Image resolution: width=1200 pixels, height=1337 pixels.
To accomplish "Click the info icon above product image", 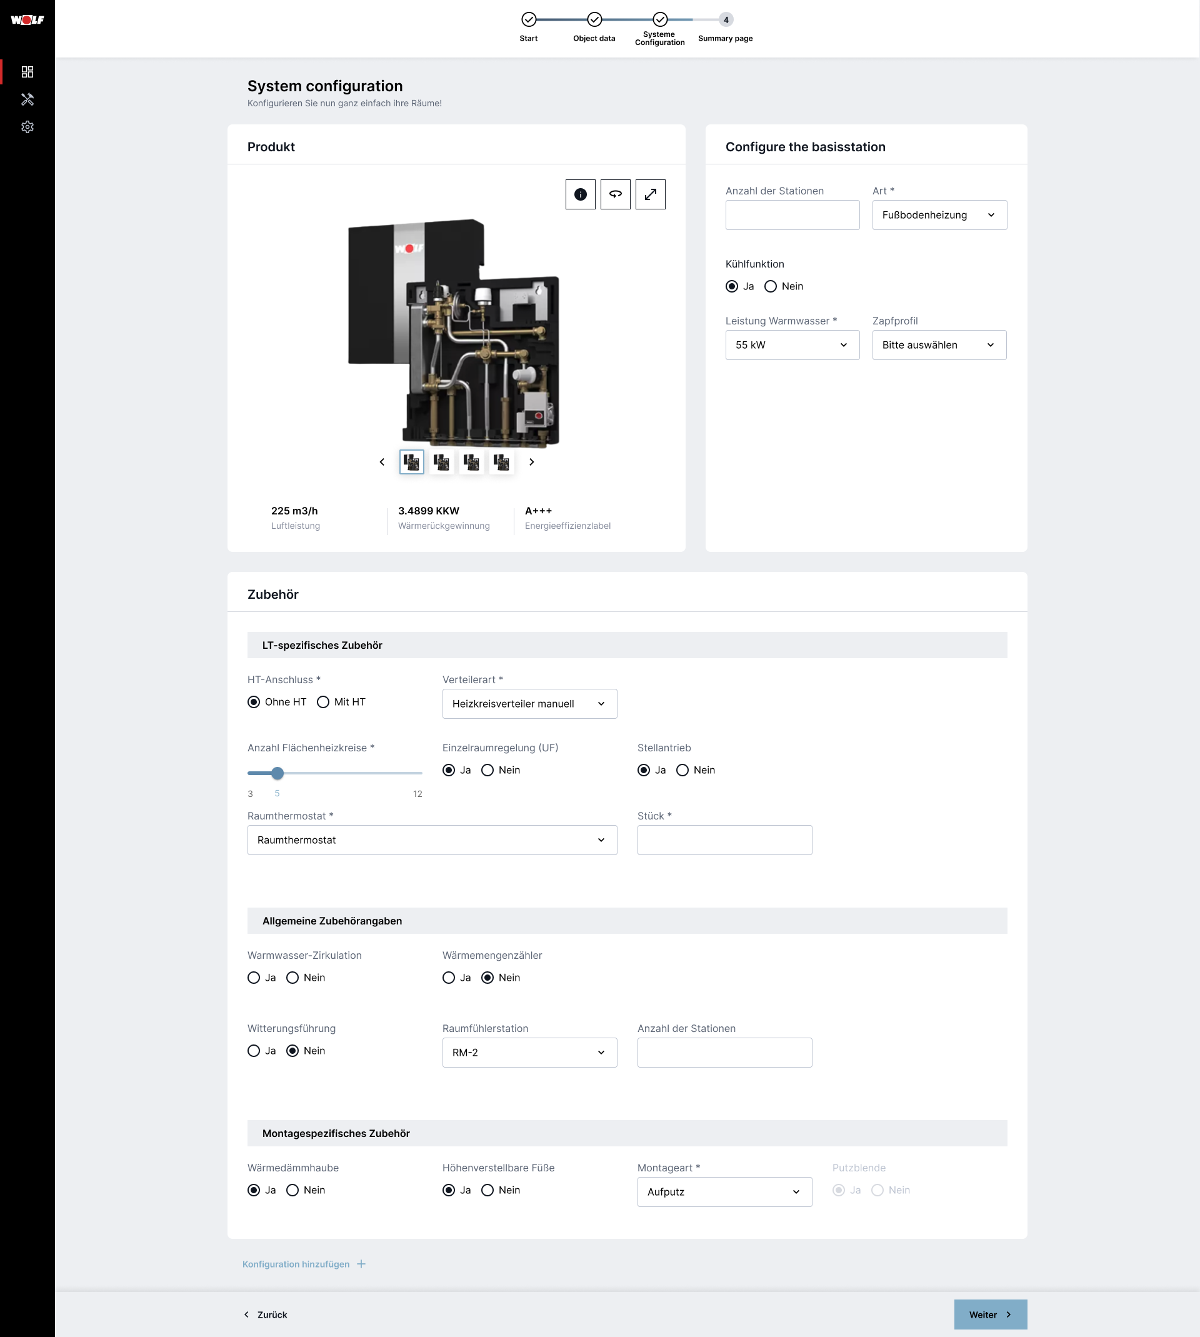I will [580, 194].
